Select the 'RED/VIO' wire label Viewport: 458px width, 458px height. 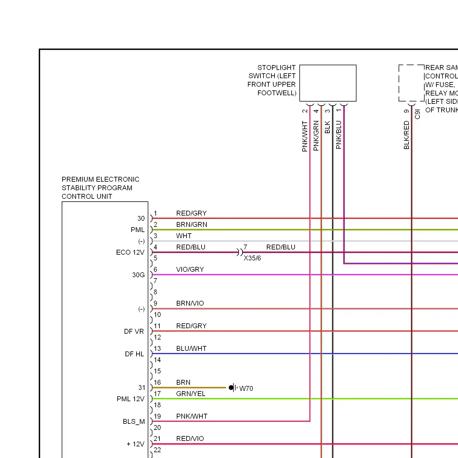point(190,438)
